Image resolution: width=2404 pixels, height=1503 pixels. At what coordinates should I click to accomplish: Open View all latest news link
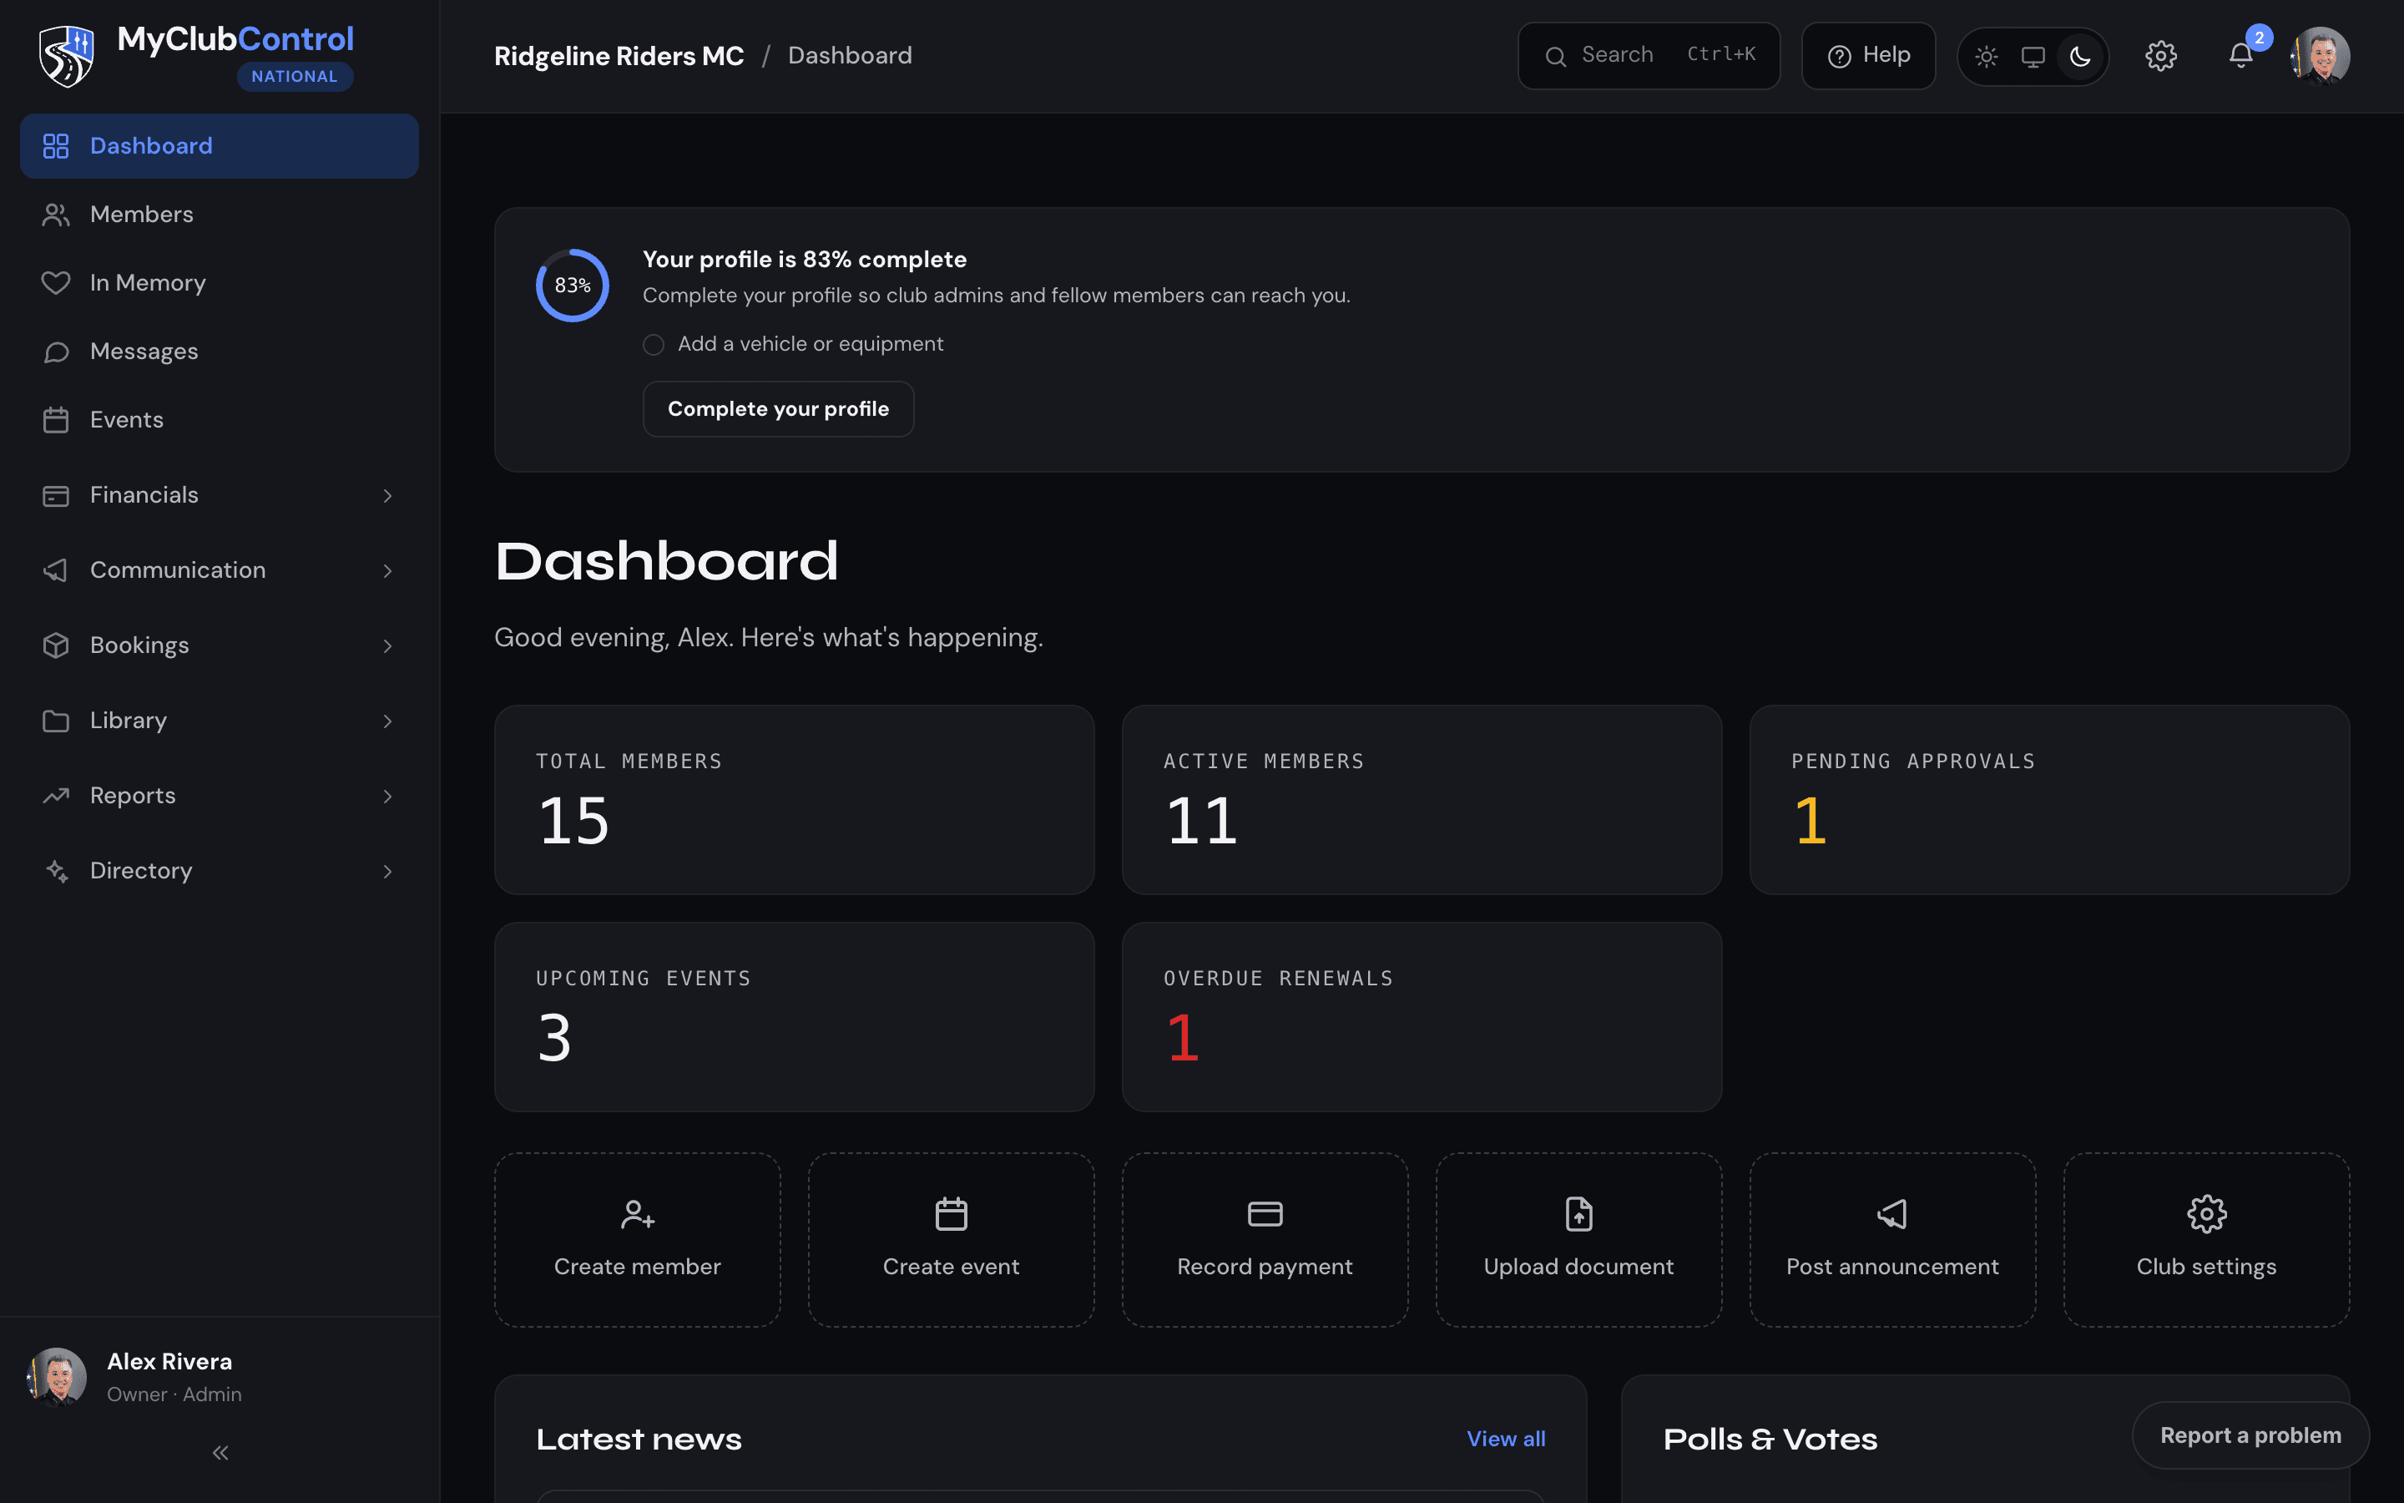(1506, 1439)
